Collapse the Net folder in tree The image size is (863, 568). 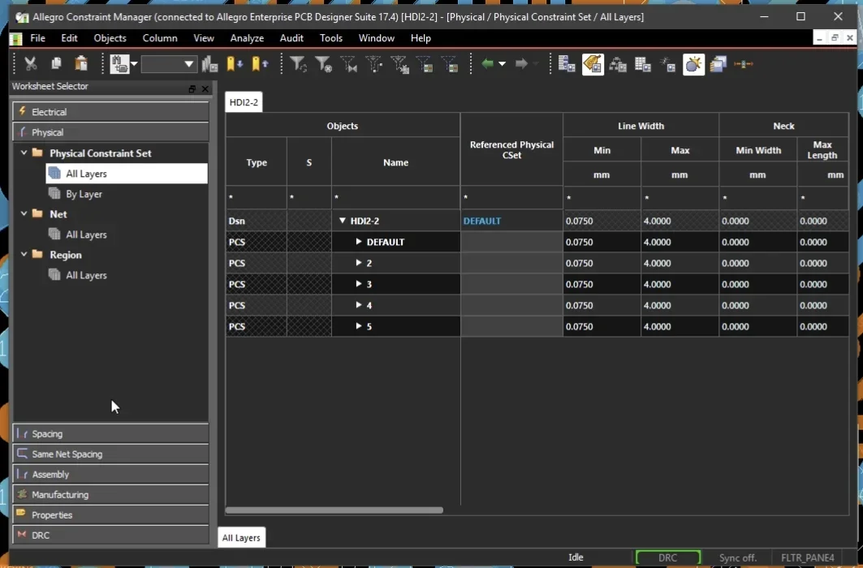click(24, 214)
